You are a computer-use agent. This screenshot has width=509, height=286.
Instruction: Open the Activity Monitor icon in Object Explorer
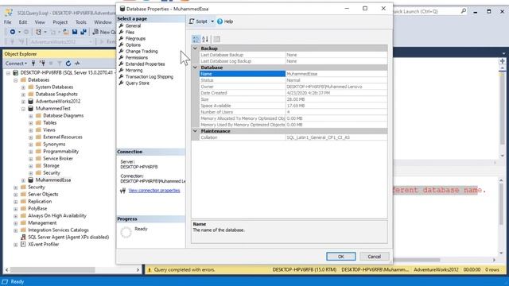pos(77,64)
